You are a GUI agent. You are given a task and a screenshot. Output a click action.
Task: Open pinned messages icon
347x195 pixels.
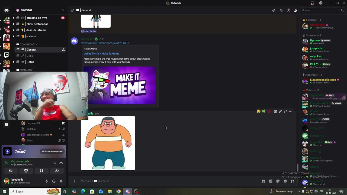(x=288, y=10)
